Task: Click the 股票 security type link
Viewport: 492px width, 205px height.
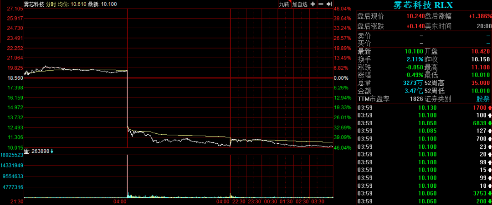Action: point(483,98)
